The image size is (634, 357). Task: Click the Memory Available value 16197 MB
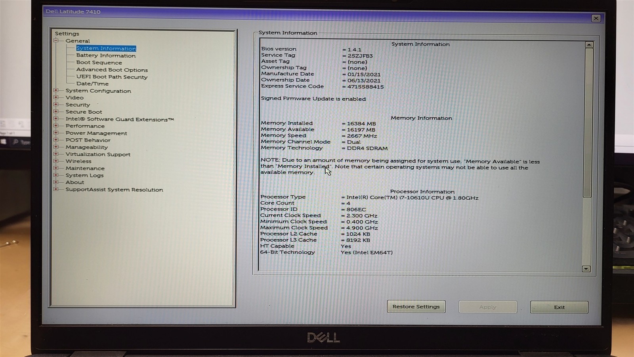coord(361,130)
